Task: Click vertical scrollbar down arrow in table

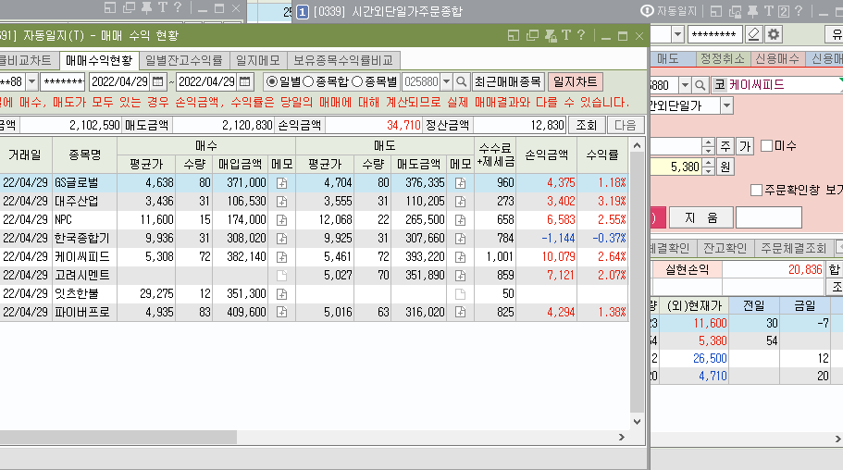Action: (637, 422)
